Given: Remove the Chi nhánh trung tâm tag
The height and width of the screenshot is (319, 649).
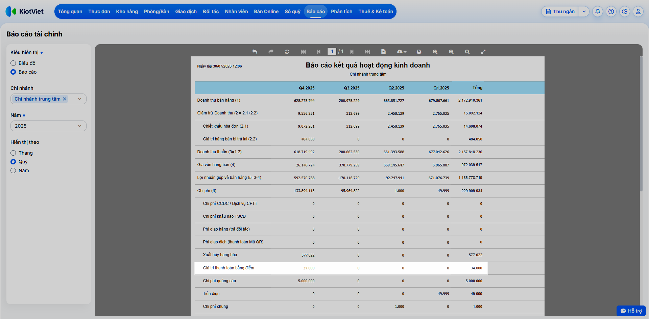Looking at the screenshot, I should coord(65,99).
